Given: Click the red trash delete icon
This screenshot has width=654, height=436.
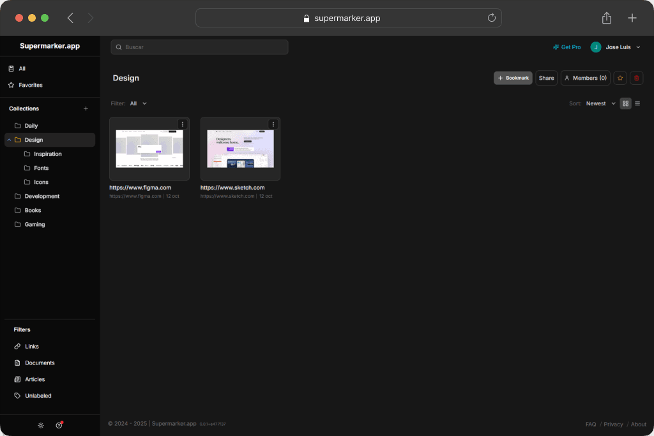Looking at the screenshot, I should 636,78.
